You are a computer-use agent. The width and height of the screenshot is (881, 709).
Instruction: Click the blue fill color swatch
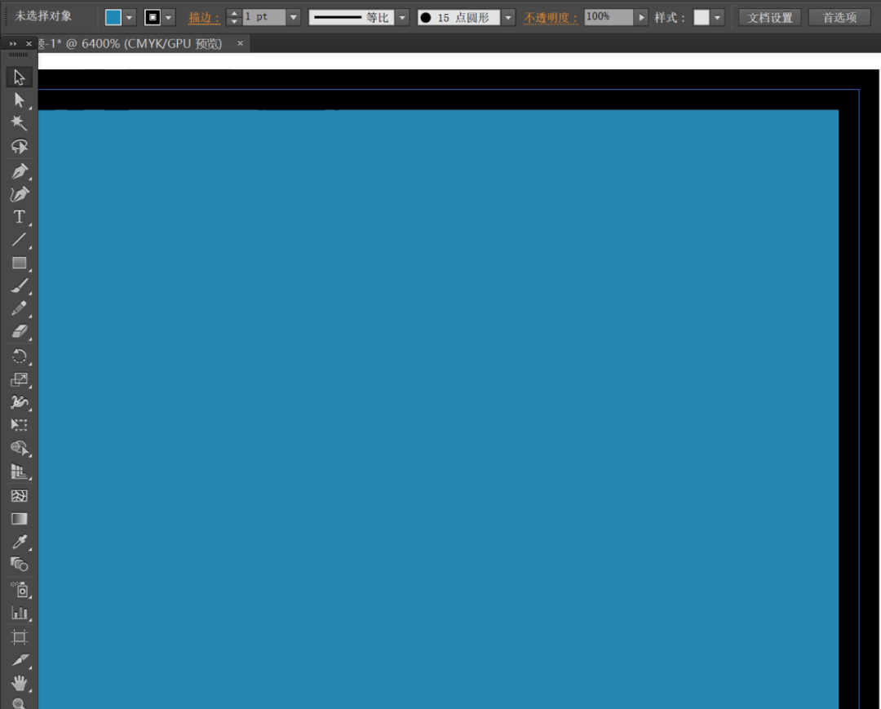(113, 17)
